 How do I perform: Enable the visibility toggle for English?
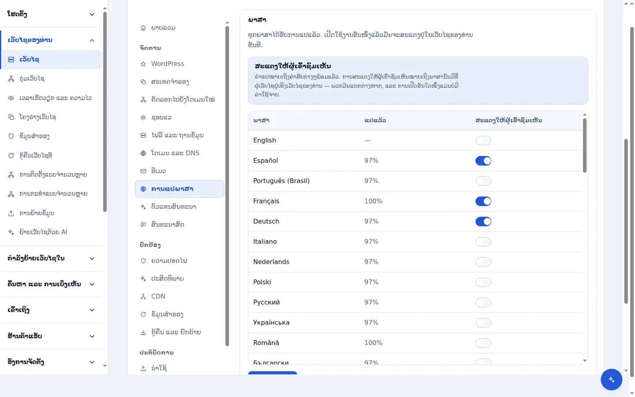point(483,141)
